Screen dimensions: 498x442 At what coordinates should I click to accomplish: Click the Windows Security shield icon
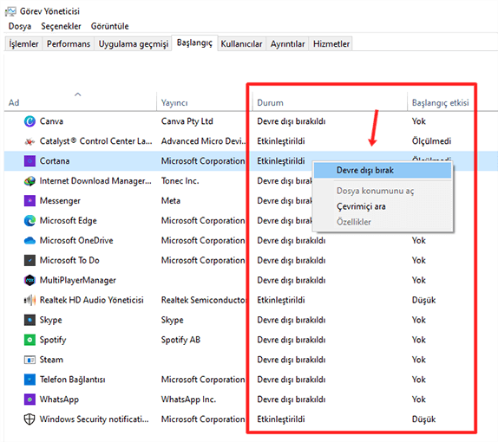point(29,419)
